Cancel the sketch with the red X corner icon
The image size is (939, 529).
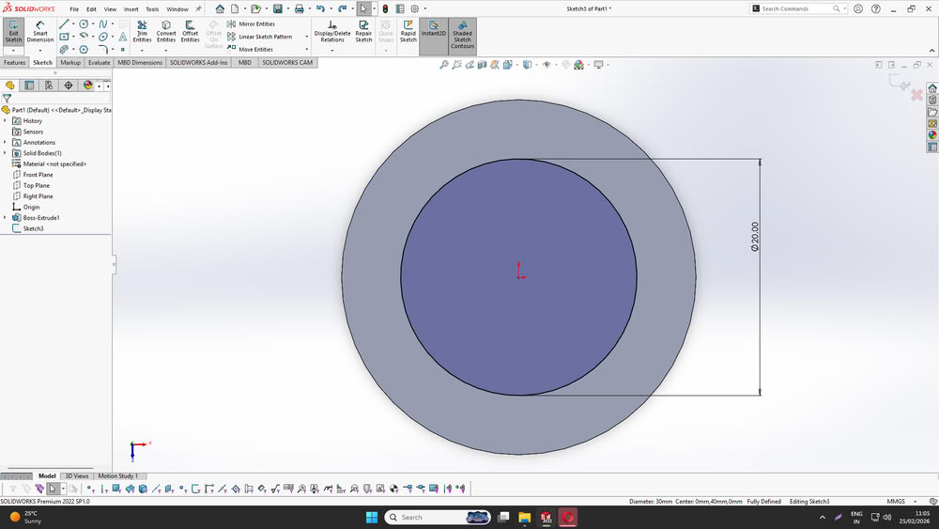[916, 95]
